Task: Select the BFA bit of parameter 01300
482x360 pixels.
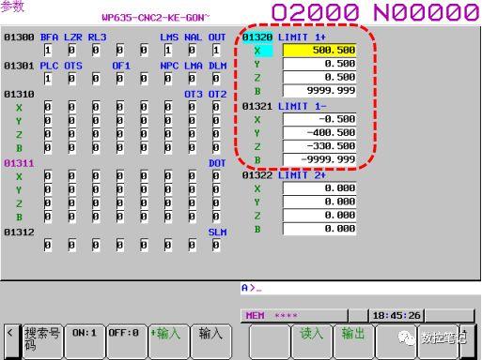Action: point(48,50)
